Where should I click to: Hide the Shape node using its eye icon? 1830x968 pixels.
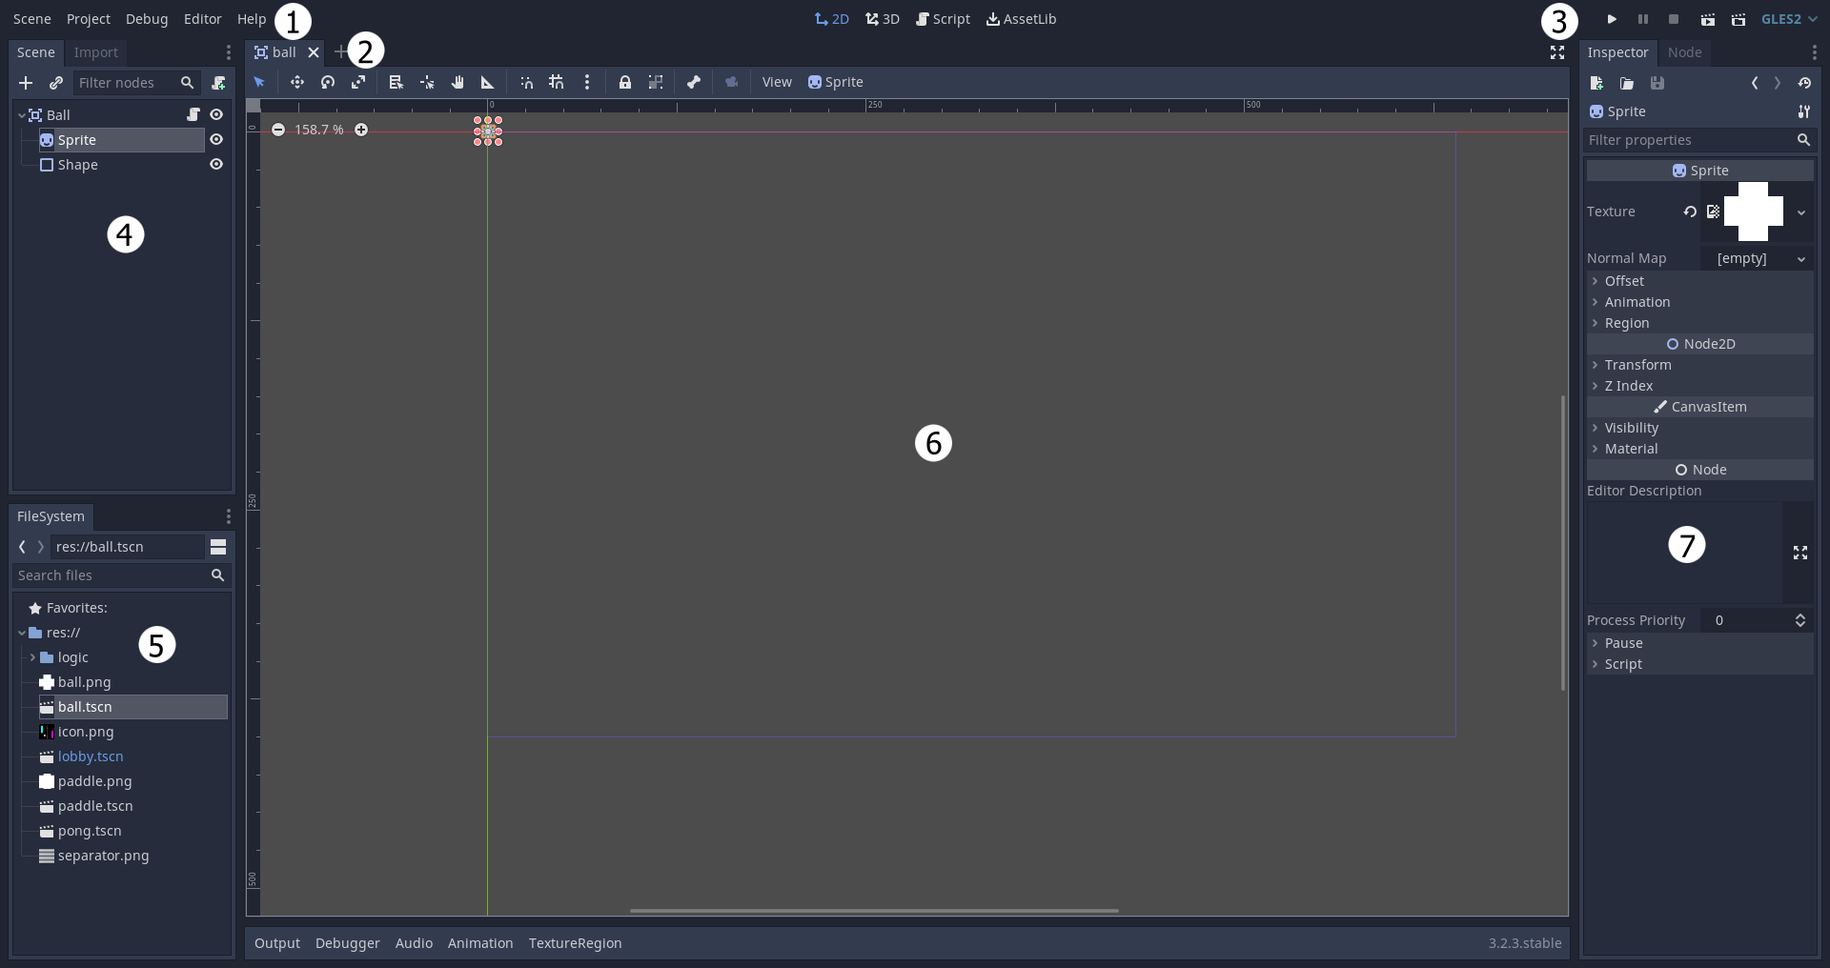(216, 165)
